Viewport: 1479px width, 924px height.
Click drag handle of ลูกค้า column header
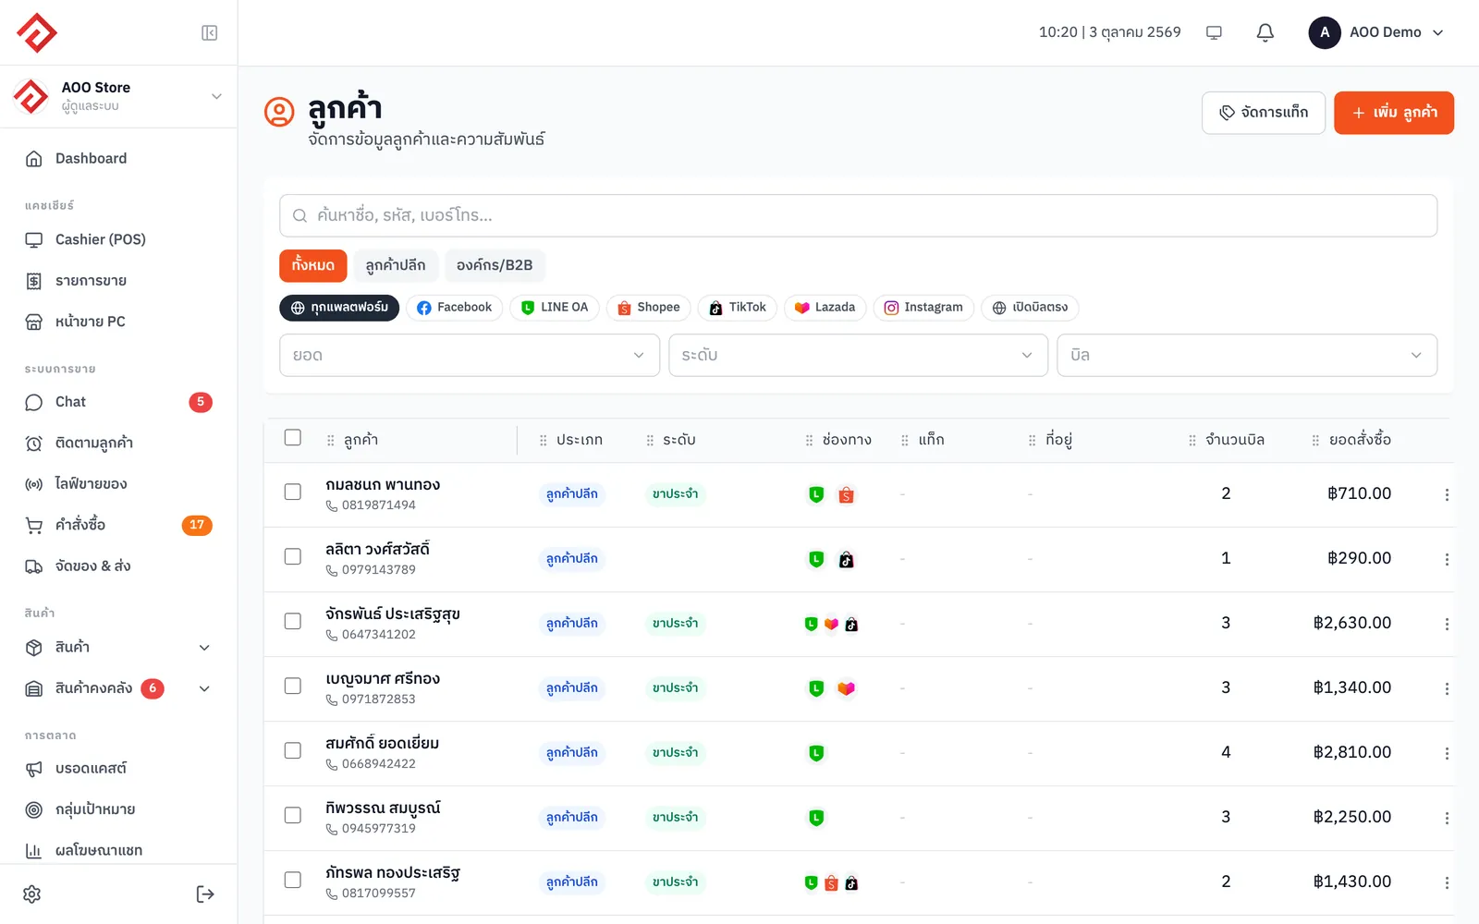click(331, 441)
